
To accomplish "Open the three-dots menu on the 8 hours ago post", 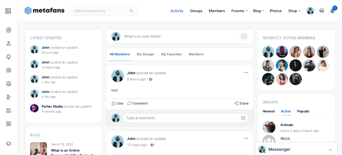I will pyautogui.click(x=246, y=73).
